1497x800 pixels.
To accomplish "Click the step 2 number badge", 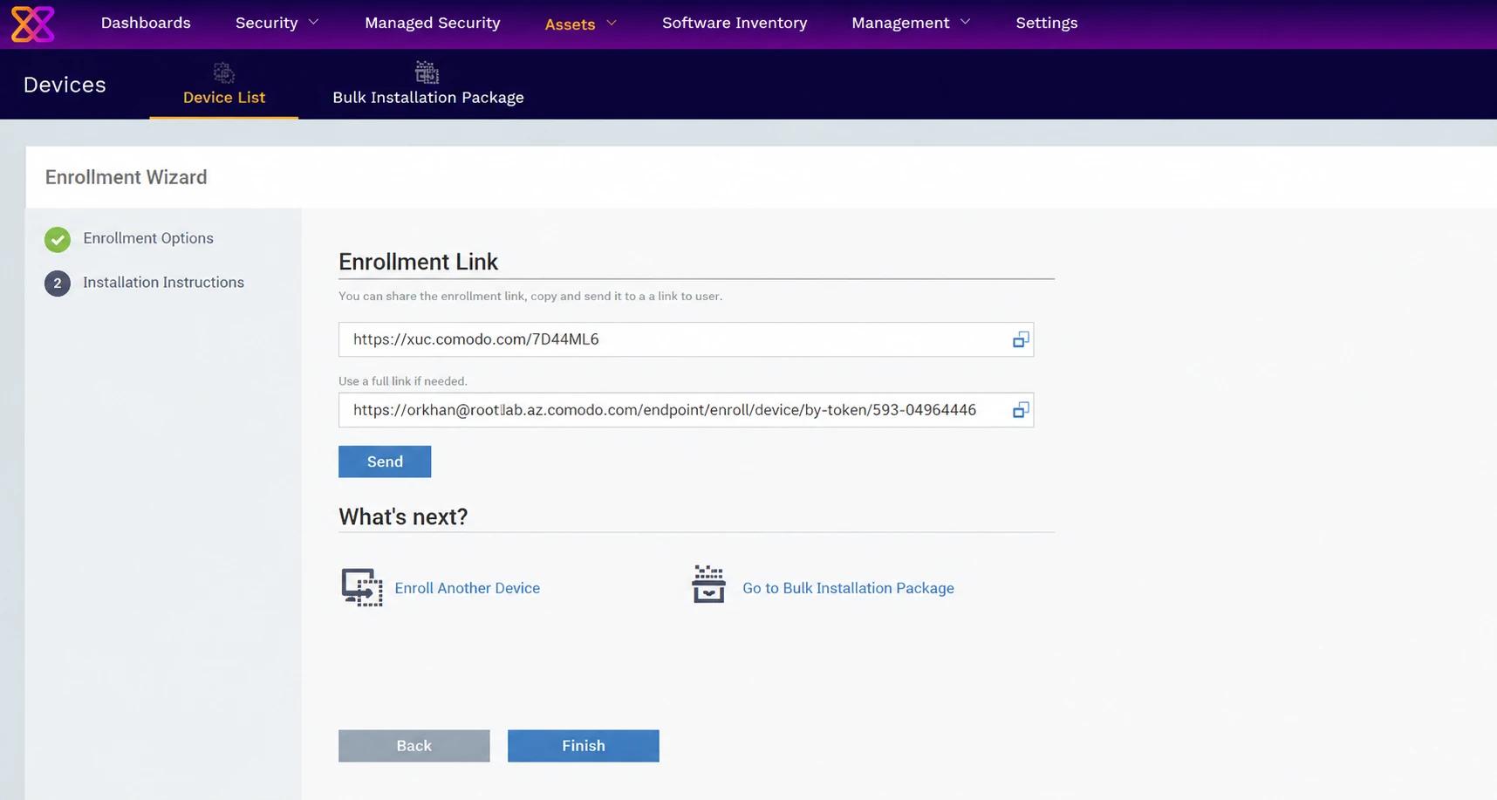I will coord(58,284).
